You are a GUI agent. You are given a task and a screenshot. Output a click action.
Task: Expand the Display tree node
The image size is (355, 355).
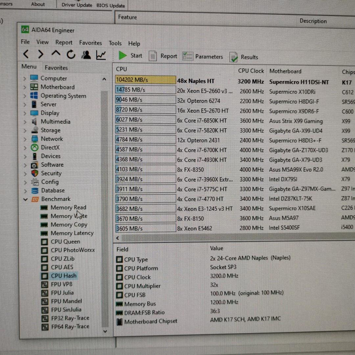(x=25, y=113)
